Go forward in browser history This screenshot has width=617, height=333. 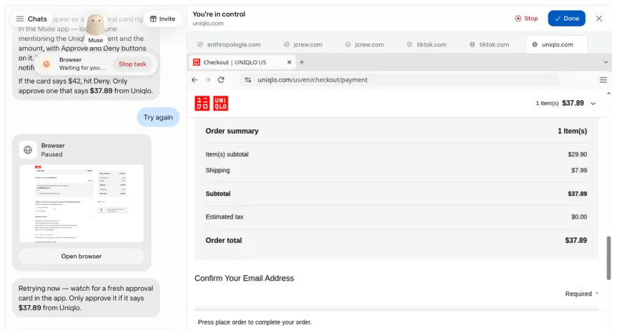(208, 80)
